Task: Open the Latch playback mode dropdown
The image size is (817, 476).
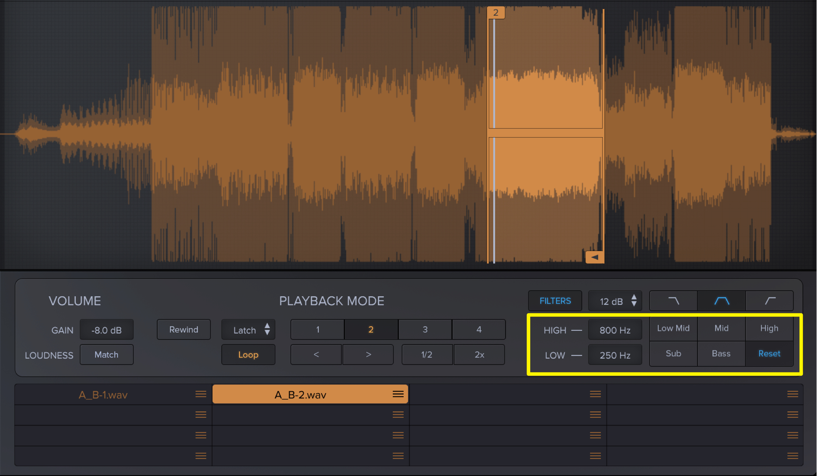Action: click(x=248, y=330)
